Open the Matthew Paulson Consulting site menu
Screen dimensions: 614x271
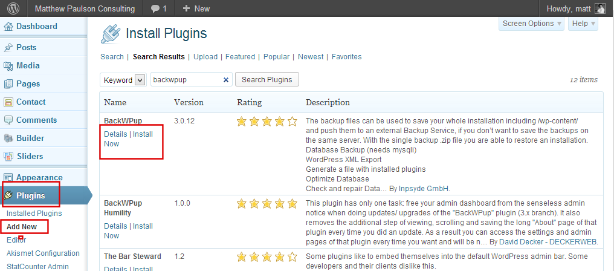point(85,8)
